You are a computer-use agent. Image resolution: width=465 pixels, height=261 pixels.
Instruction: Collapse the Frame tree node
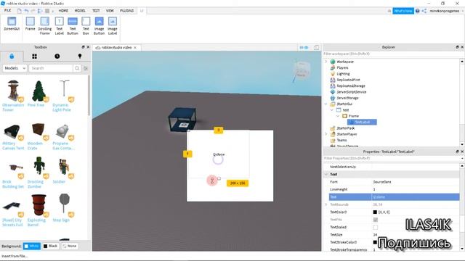(338, 116)
